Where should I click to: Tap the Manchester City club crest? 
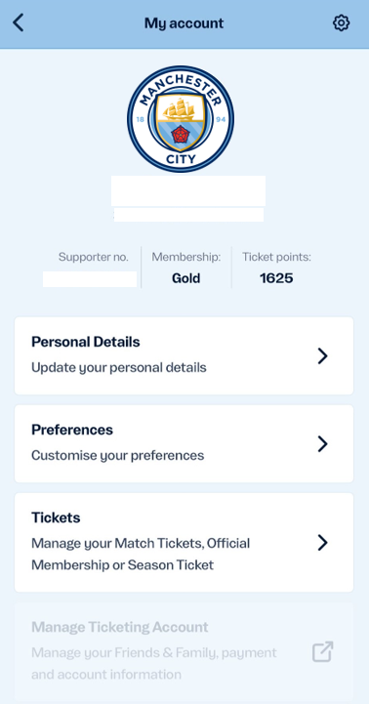pyautogui.click(x=181, y=119)
